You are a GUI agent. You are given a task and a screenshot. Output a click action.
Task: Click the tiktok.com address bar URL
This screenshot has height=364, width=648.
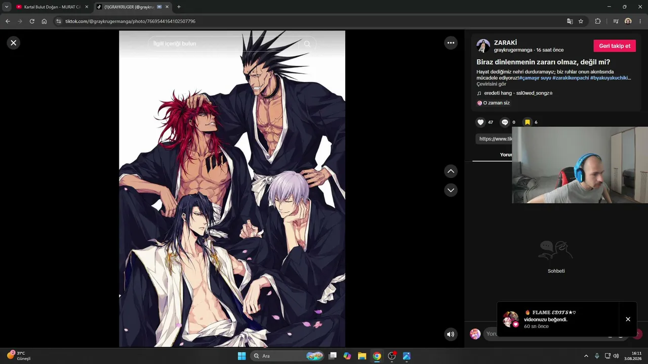[130, 21]
